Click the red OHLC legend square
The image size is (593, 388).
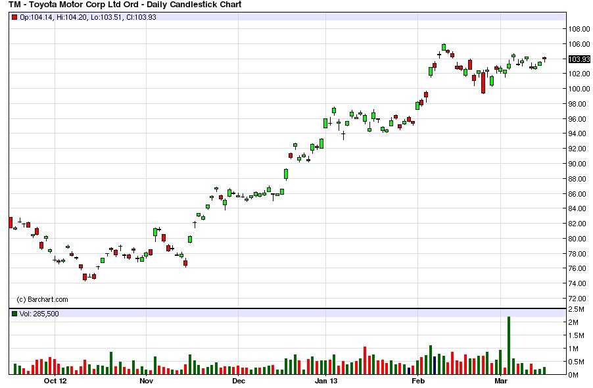tap(14, 17)
